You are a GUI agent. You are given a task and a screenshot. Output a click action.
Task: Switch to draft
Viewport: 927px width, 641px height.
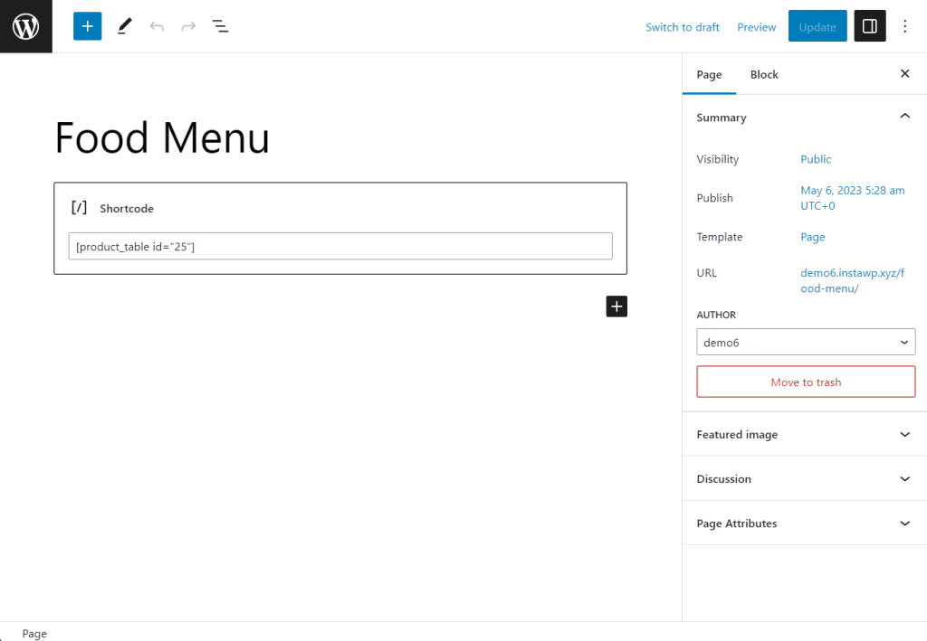[x=683, y=27]
